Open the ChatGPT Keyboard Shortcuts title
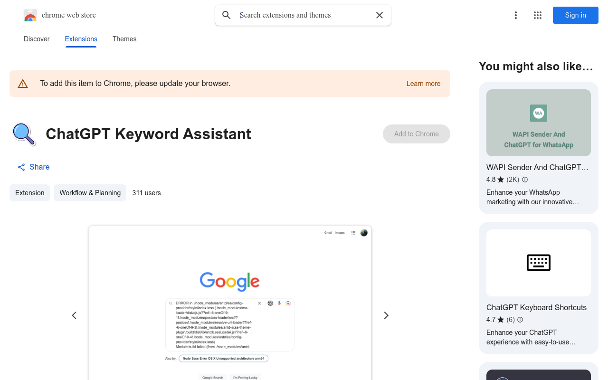The height and width of the screenshot is (380, 608). (536, 307)
